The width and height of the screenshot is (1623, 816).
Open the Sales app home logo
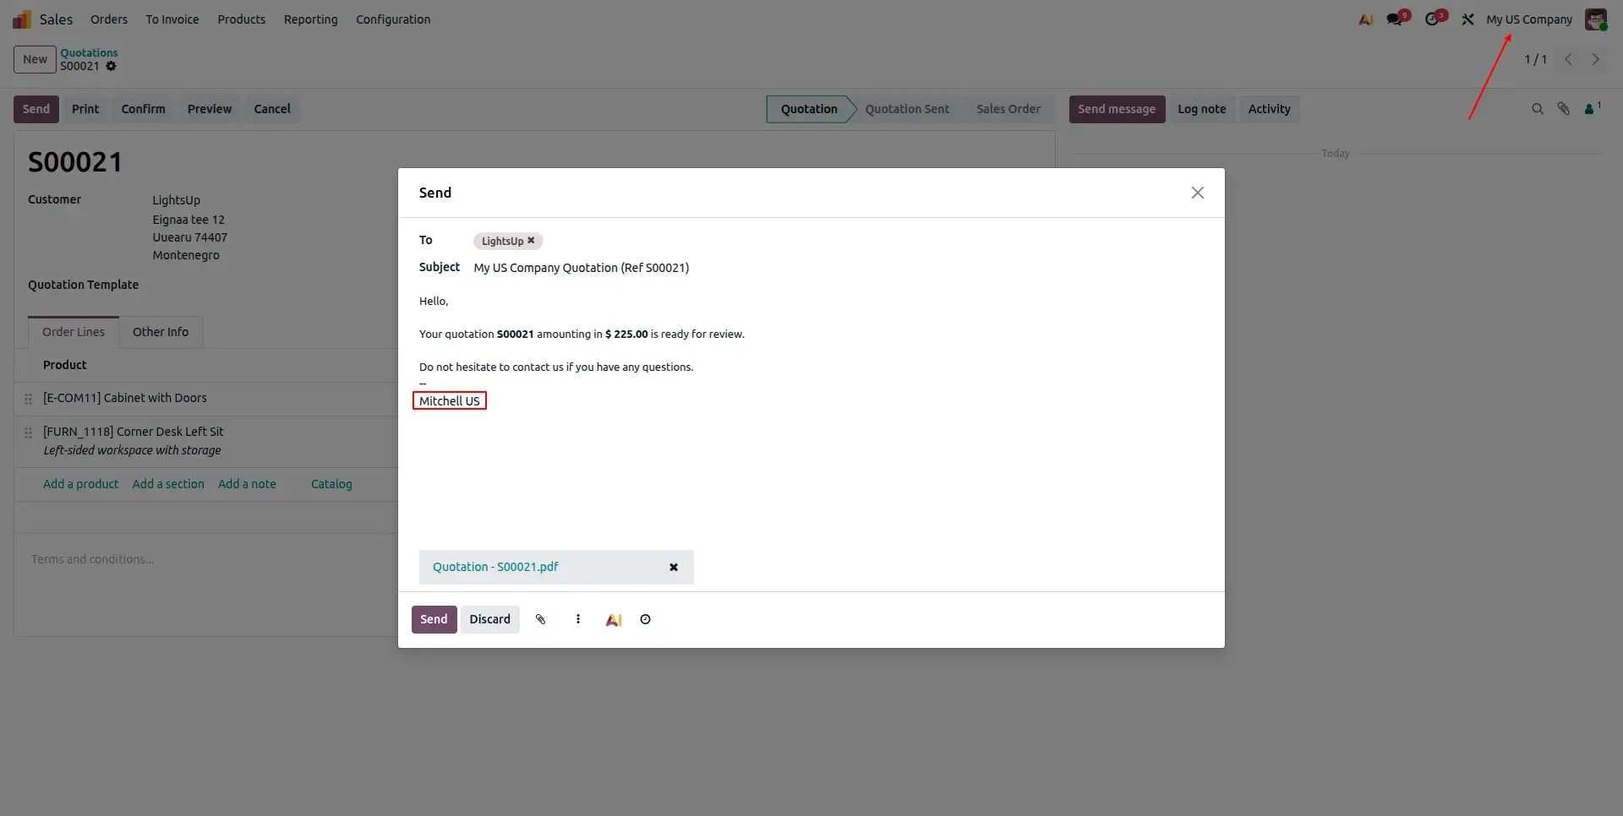coord(22,19)
